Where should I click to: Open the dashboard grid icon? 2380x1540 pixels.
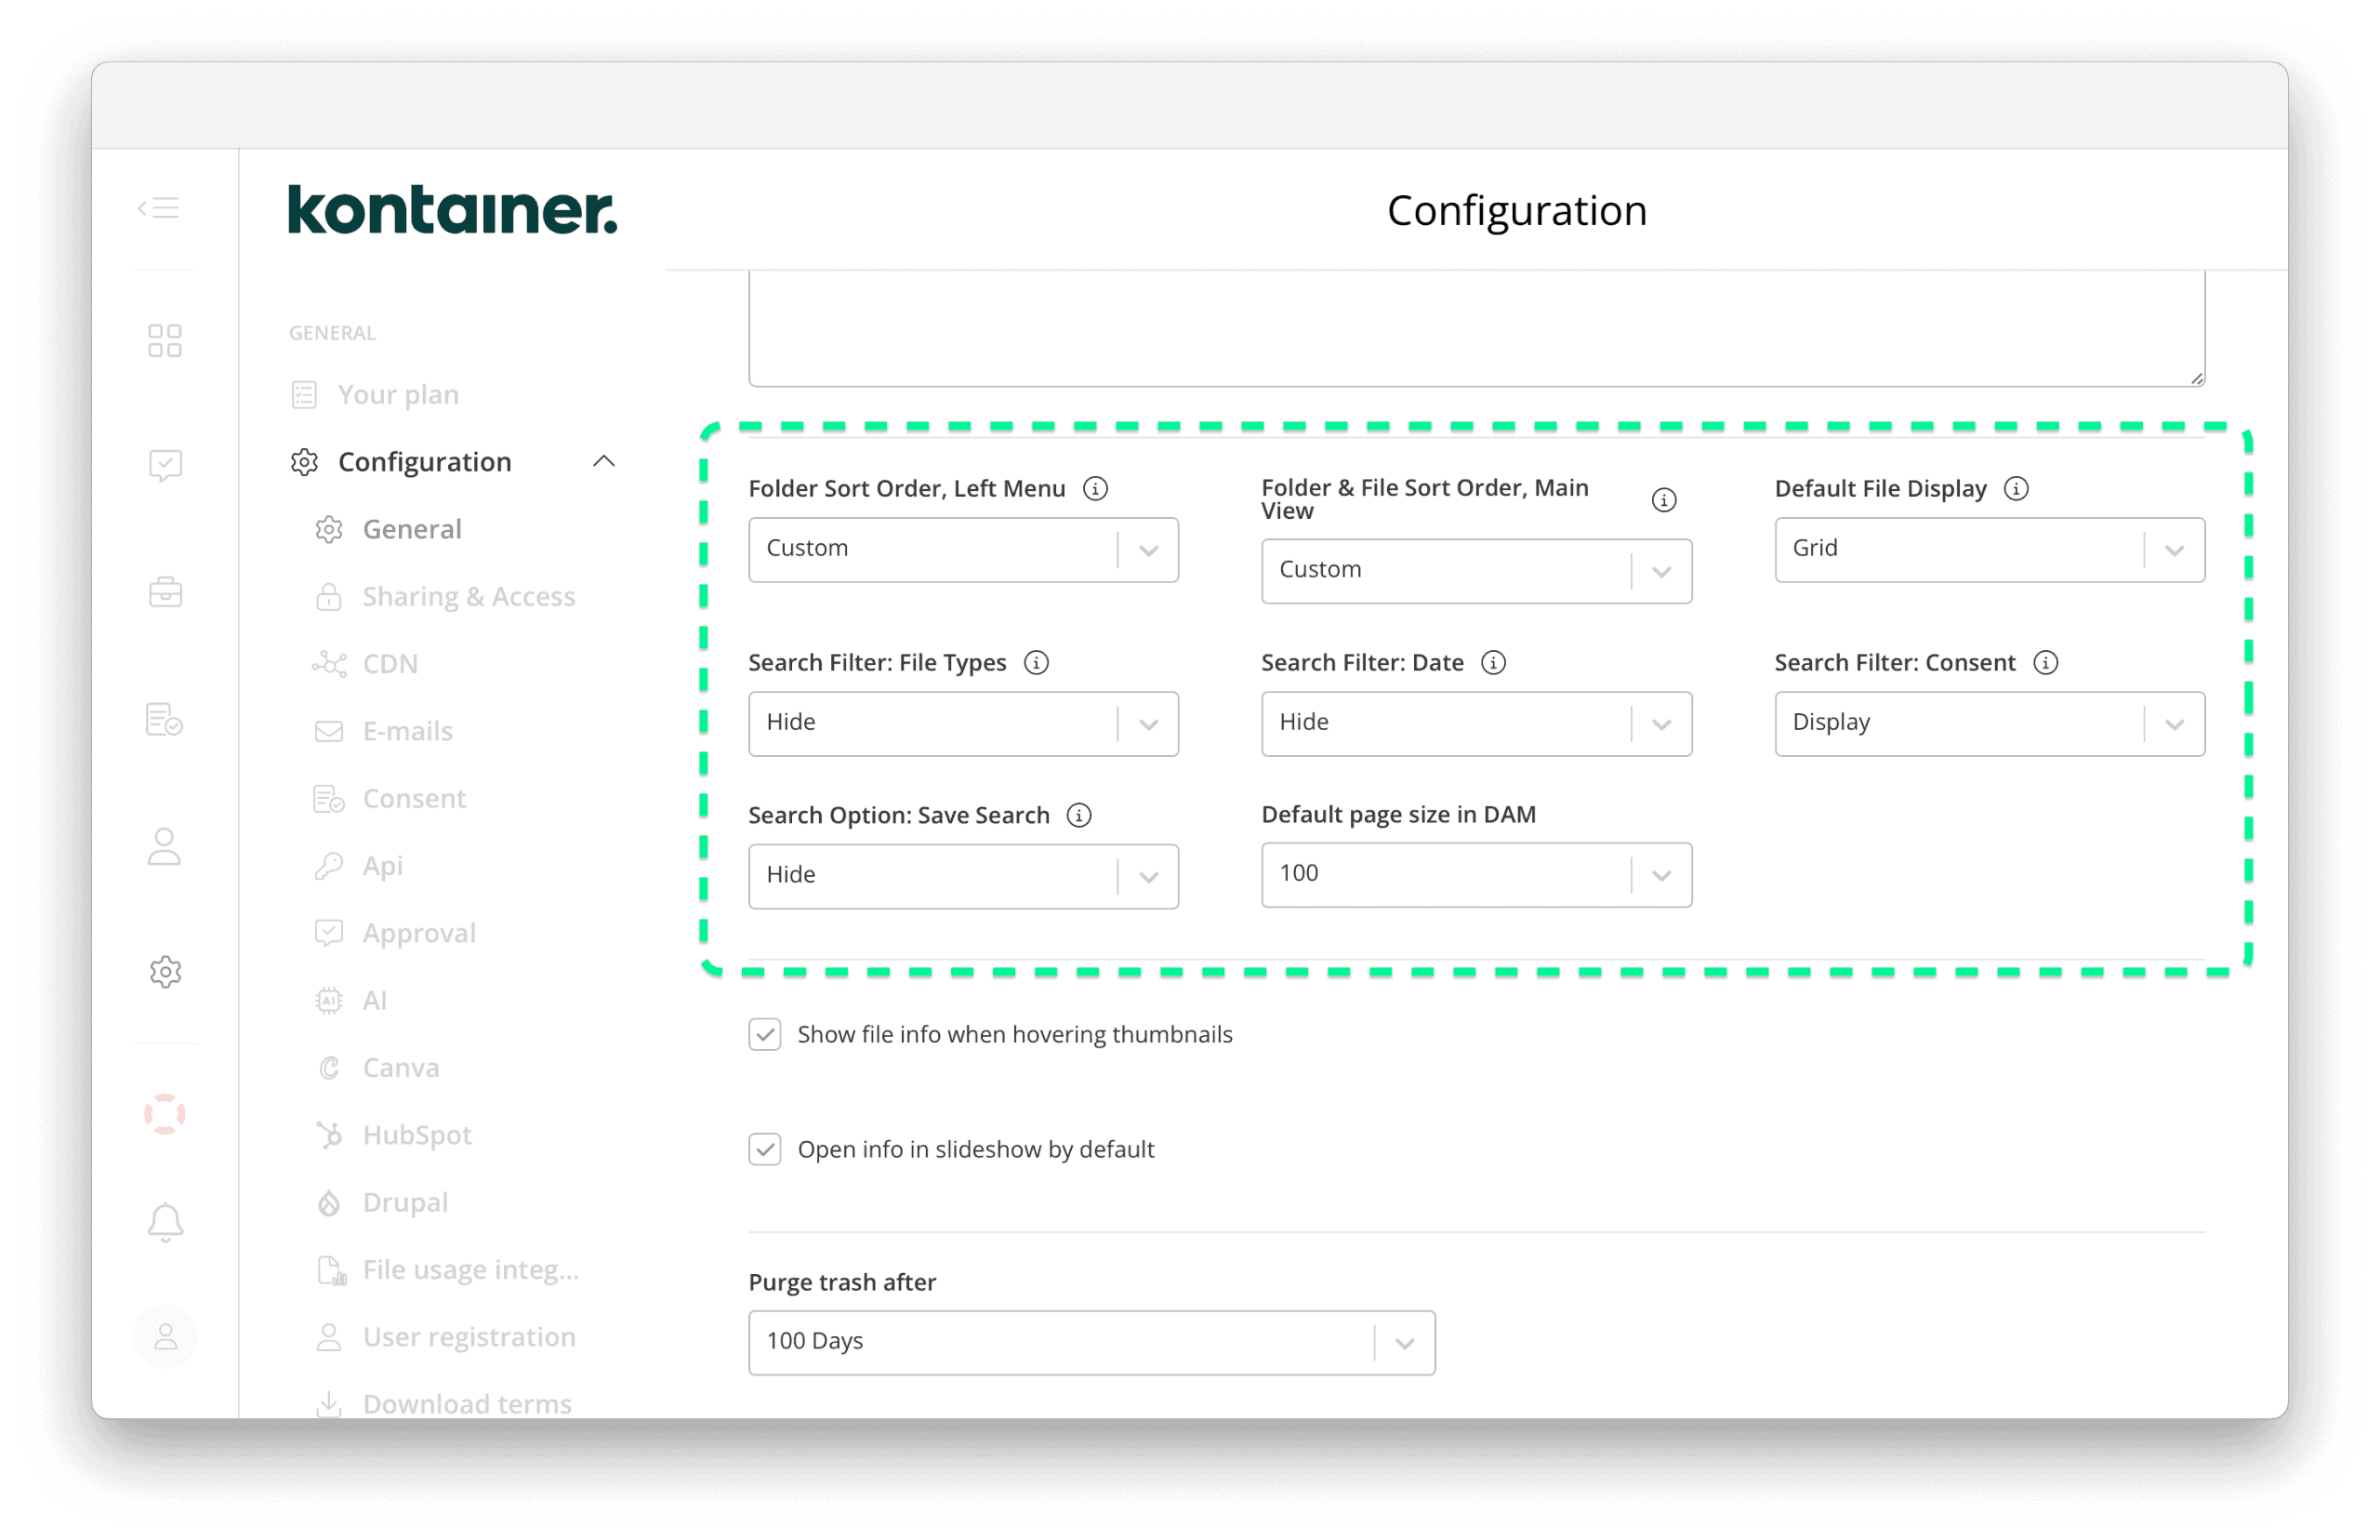[x=165, y=340]
